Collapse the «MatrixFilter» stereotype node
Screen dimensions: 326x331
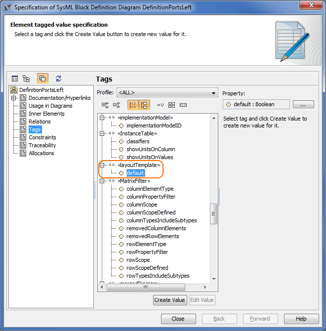[x=102, y=181]
